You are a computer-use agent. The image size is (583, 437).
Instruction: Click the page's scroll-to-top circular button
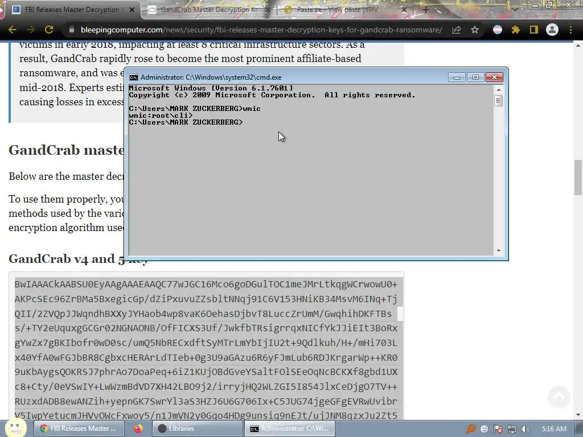(559, 397)
